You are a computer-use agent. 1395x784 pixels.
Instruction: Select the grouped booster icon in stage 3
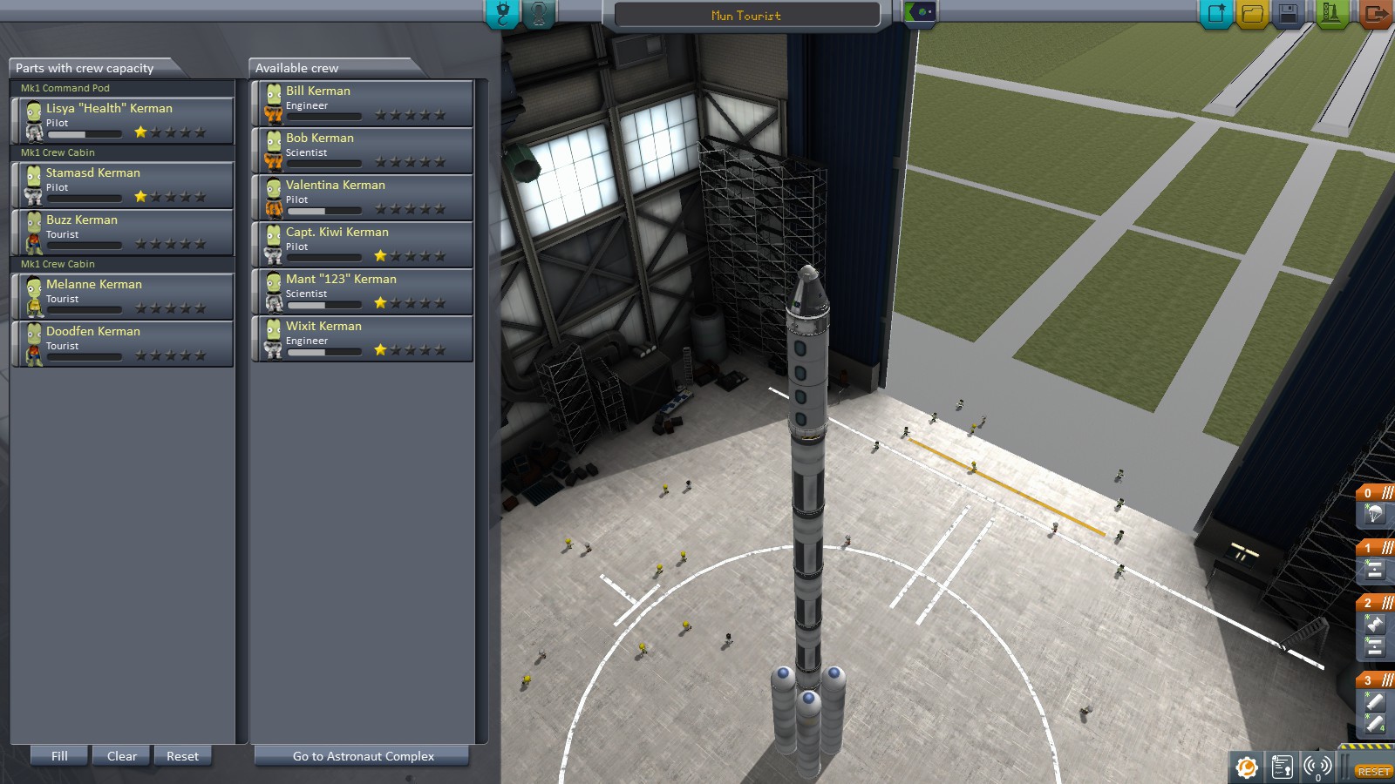coord(1374,723)
